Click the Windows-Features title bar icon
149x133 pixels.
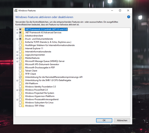point(16,11)
